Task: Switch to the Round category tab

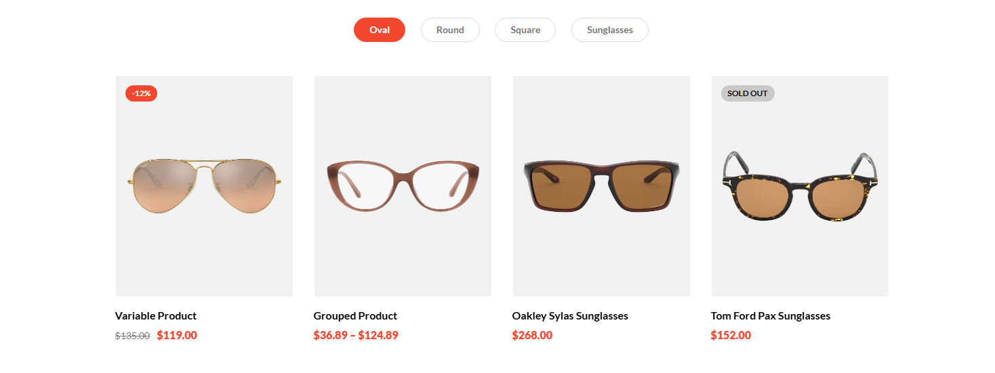Action: coord(450,30)
